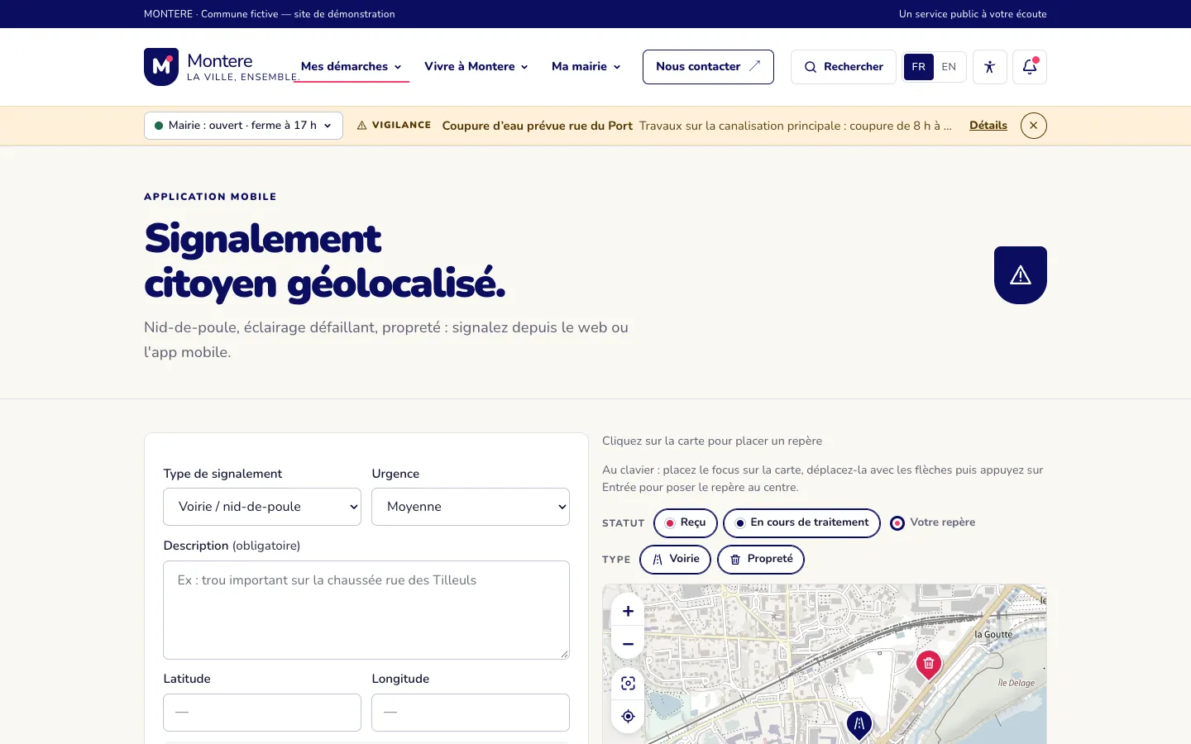Click the Latitude input field
1191x744 pixels.
(262, 713)
